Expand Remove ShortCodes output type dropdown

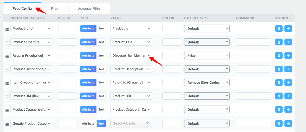tap(207, 83)
